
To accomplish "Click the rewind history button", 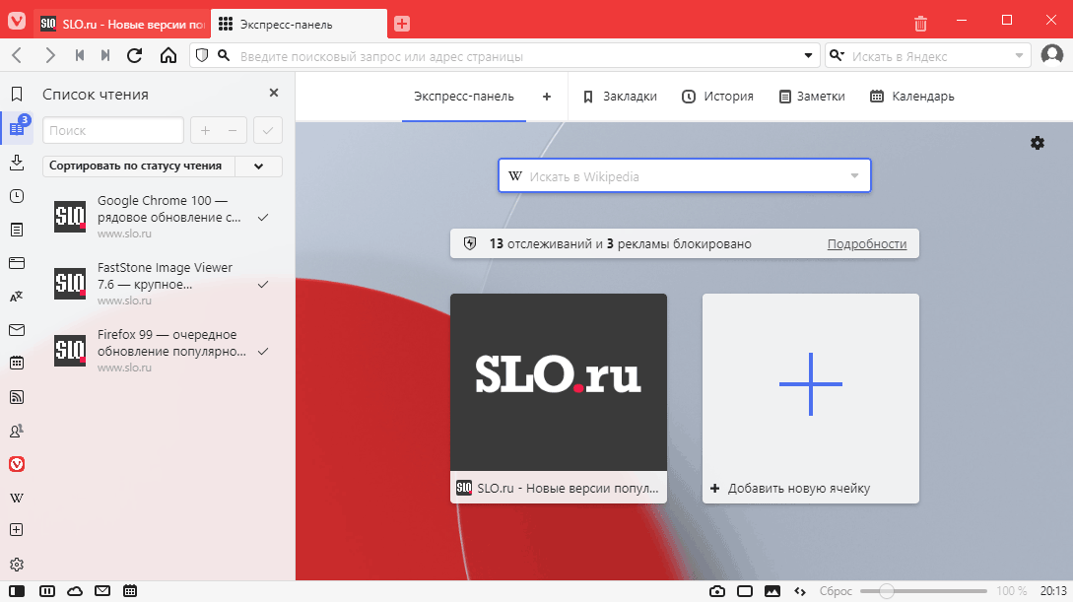I will pyautogui.click(x=80, y=55).
